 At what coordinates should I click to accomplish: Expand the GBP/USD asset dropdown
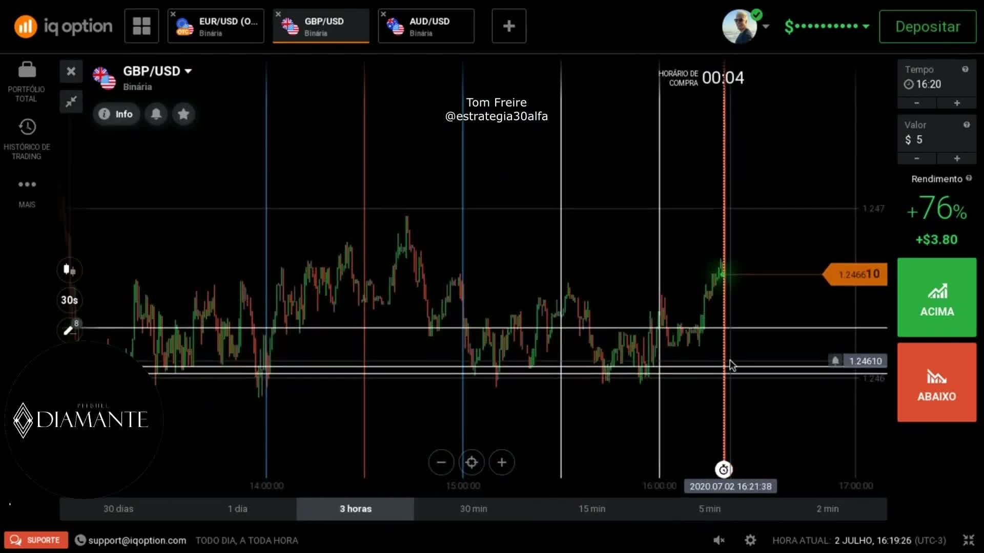click(x=188, y=71)
